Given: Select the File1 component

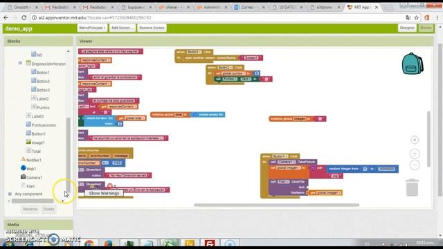Looking at the screenshot, I should tap(28, 186).
